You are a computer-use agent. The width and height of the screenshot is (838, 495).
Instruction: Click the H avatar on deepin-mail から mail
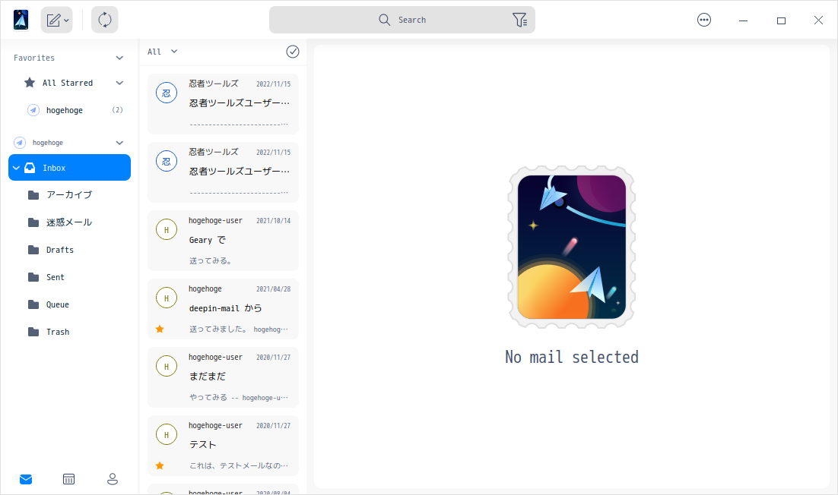tap(167, 298)
